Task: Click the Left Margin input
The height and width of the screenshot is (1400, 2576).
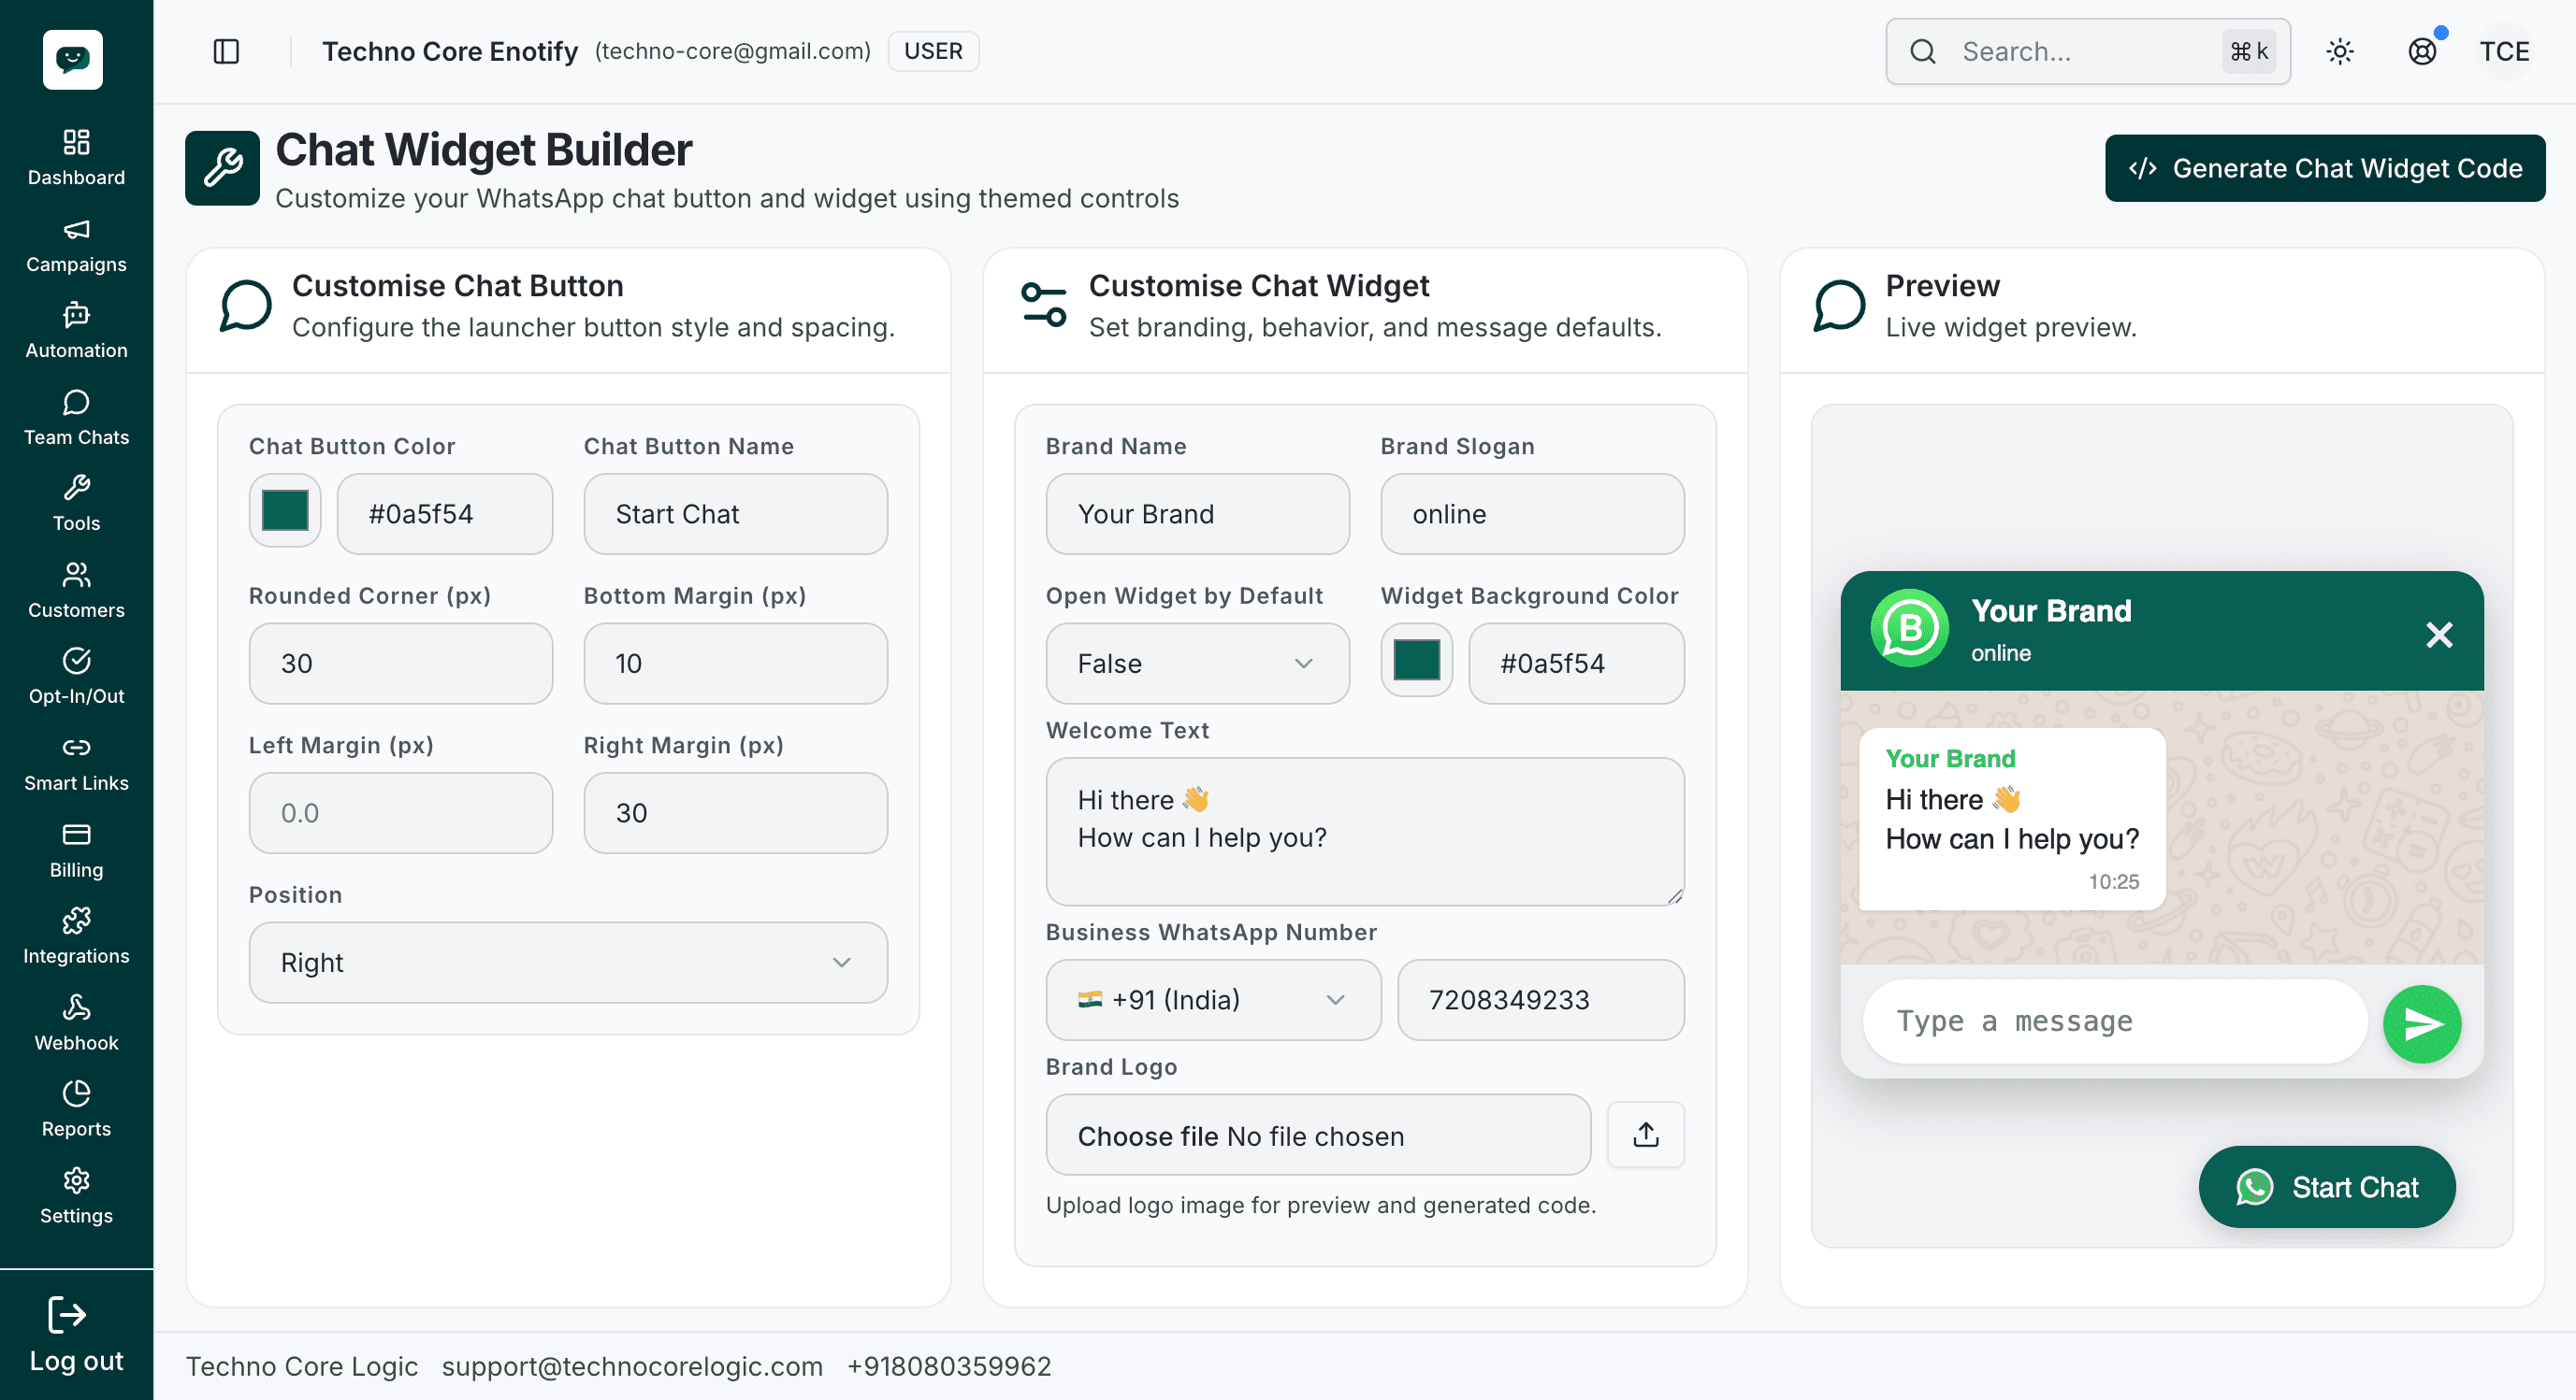Action: pyautogui.click(x=400, y=812)
